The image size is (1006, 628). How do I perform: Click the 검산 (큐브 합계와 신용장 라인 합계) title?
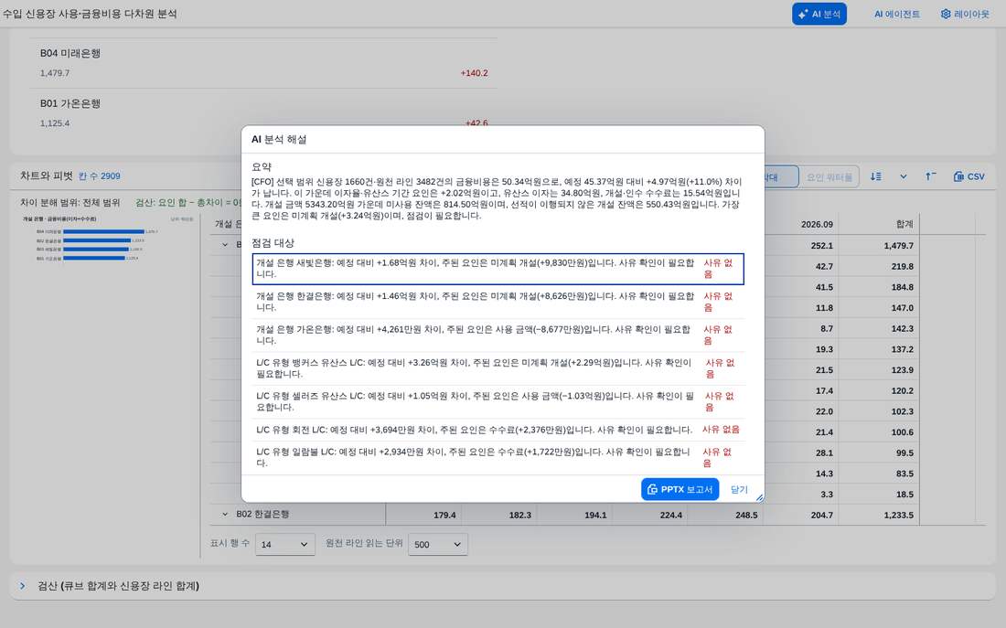click(119, 586)
